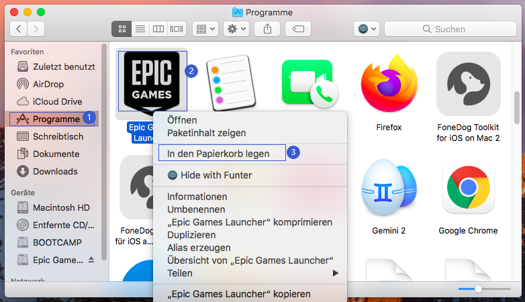This screenshot has width=525, height=302.
Task: Select Programme folder in sidebar
Action: tap(52, 119)
